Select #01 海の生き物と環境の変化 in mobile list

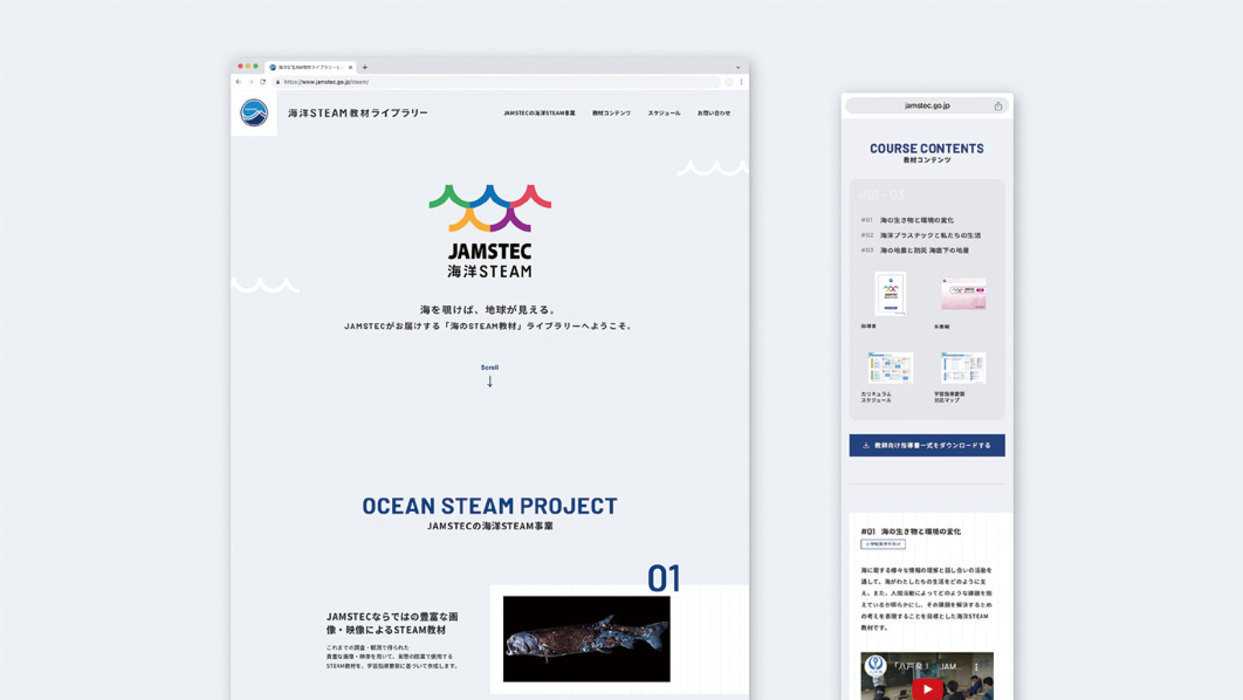(x=908, y=221)
